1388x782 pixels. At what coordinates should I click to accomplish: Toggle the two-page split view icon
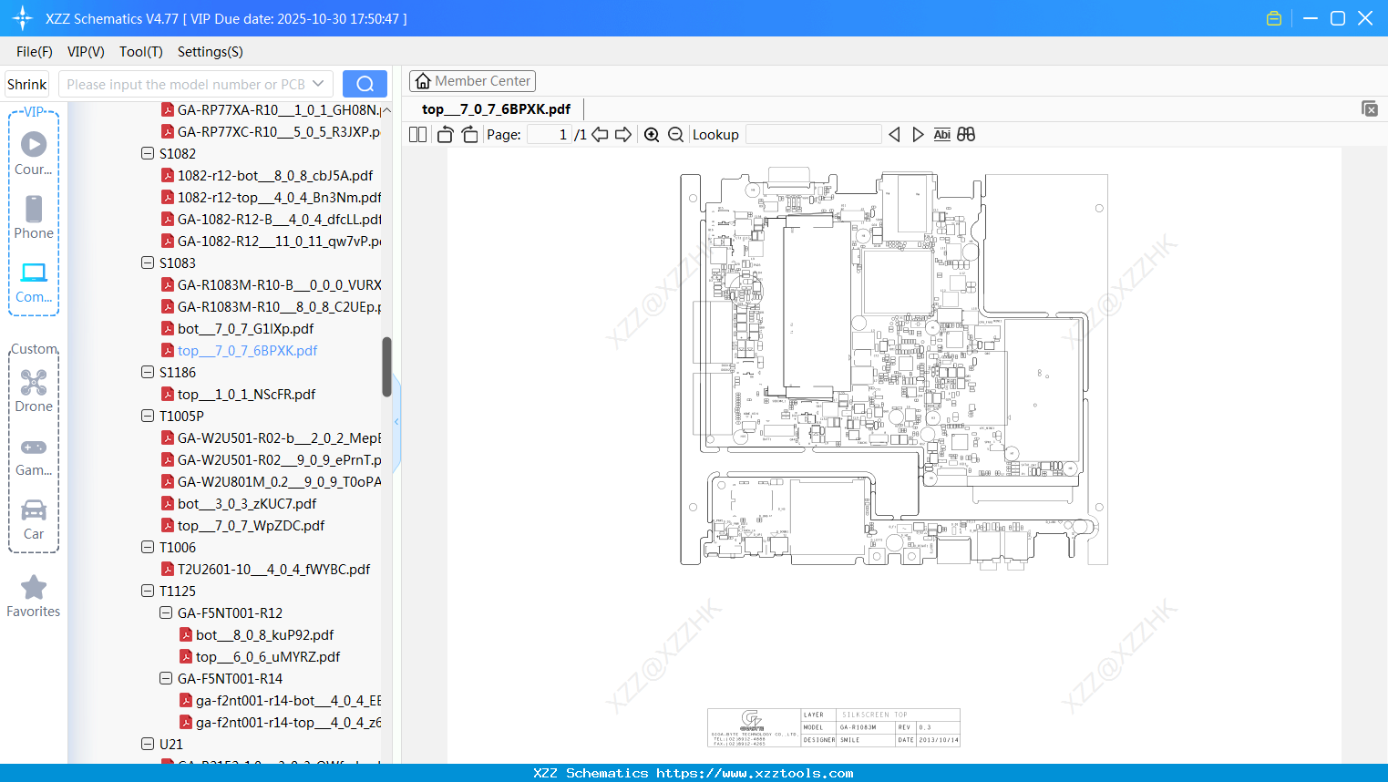point(417,135)
